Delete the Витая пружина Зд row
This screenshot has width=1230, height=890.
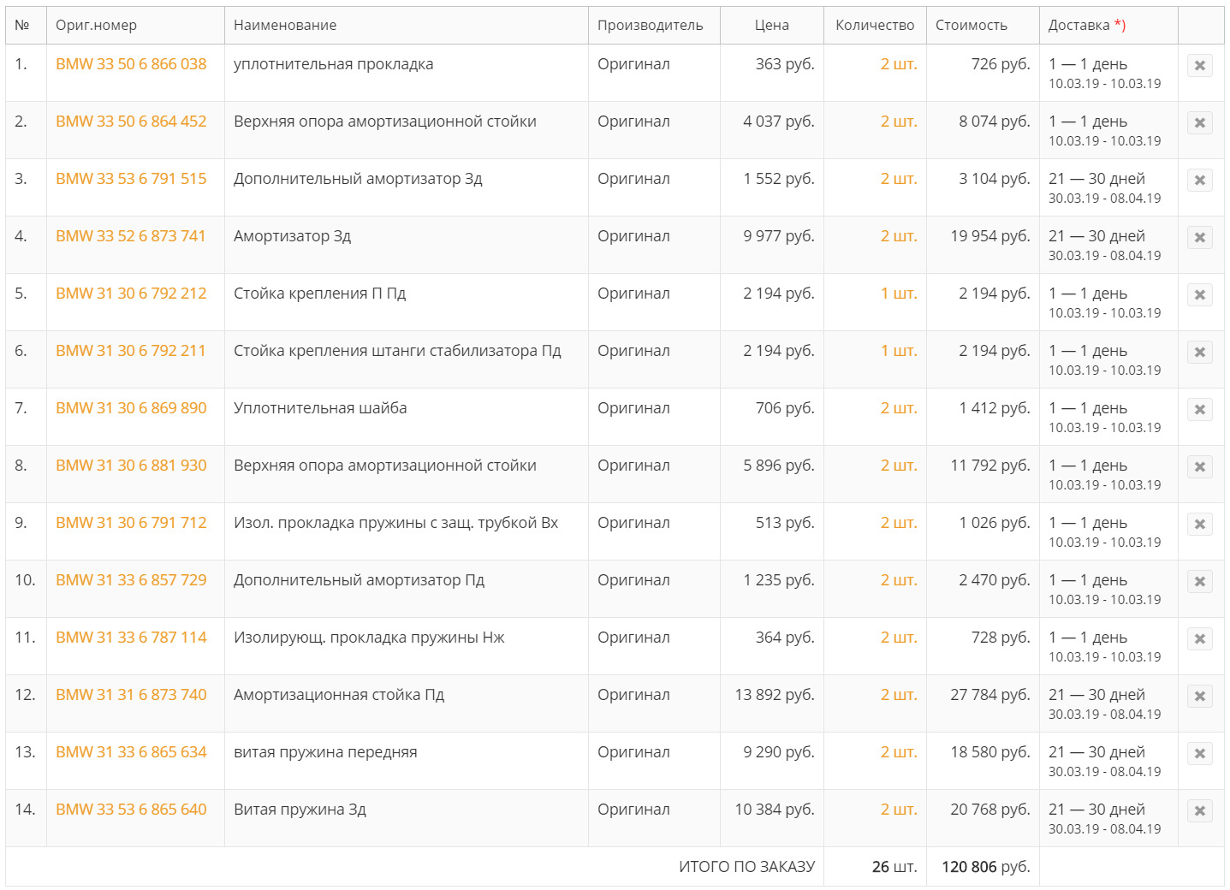(x=1199, y=811)
